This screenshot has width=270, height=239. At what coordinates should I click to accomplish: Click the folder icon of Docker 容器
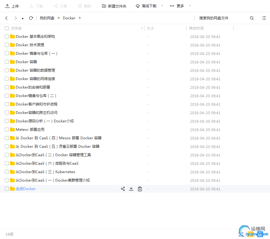pos(12,62)
